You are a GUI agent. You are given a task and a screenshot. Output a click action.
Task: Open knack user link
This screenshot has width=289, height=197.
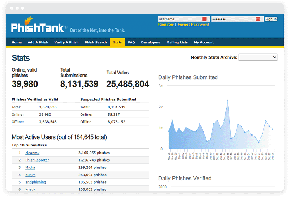[30, 189]
